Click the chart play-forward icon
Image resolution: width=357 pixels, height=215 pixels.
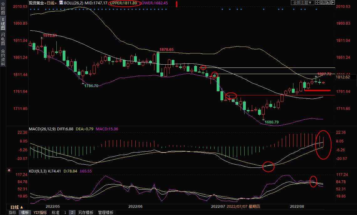[x=327, y=3]
